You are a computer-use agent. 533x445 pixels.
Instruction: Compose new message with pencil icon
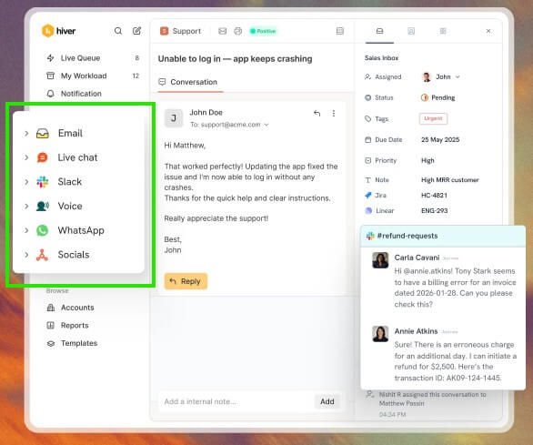136,31
